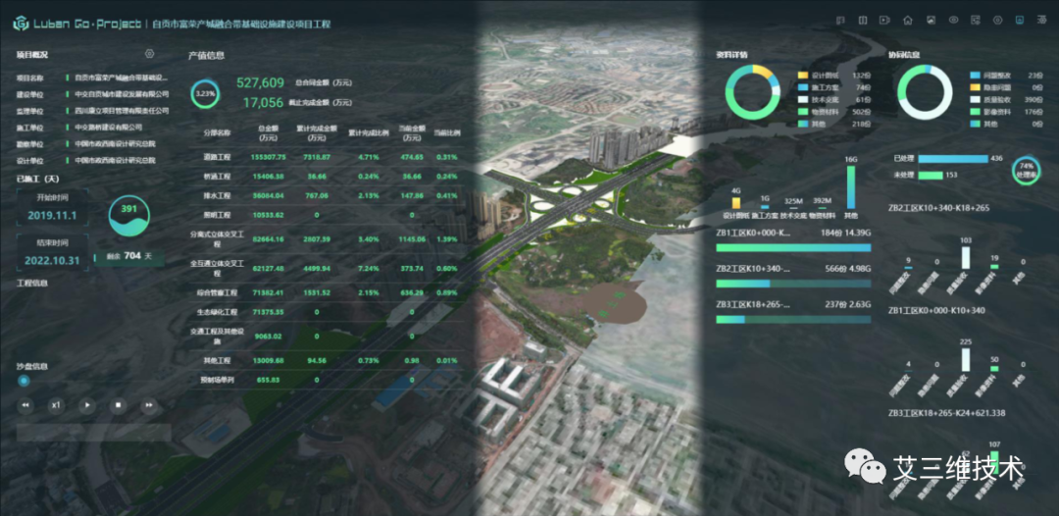Click the split-view columns icon in top toolbar
This screenshot has width=1059, height=516.
click(x=863, y=20)
